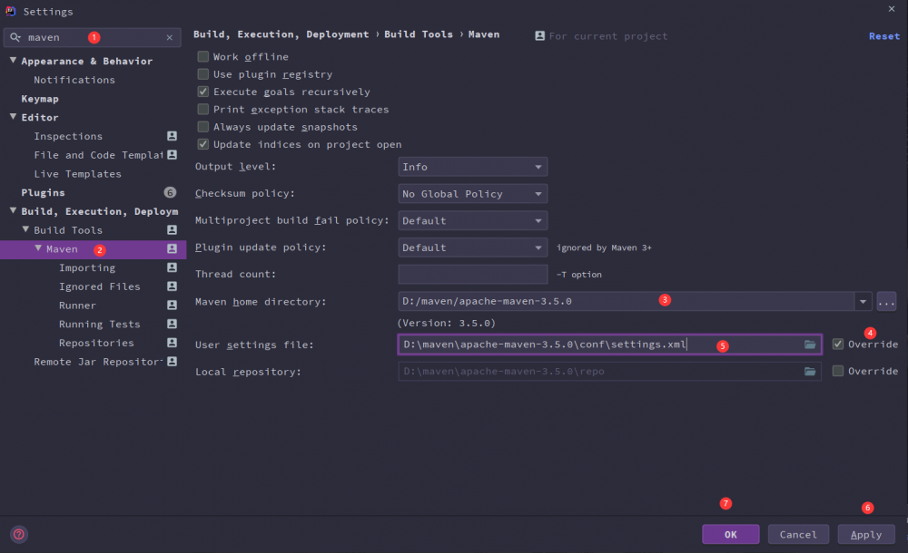
Task: Click the project indicator icon next to Runner
Action: tap(171, 305)
